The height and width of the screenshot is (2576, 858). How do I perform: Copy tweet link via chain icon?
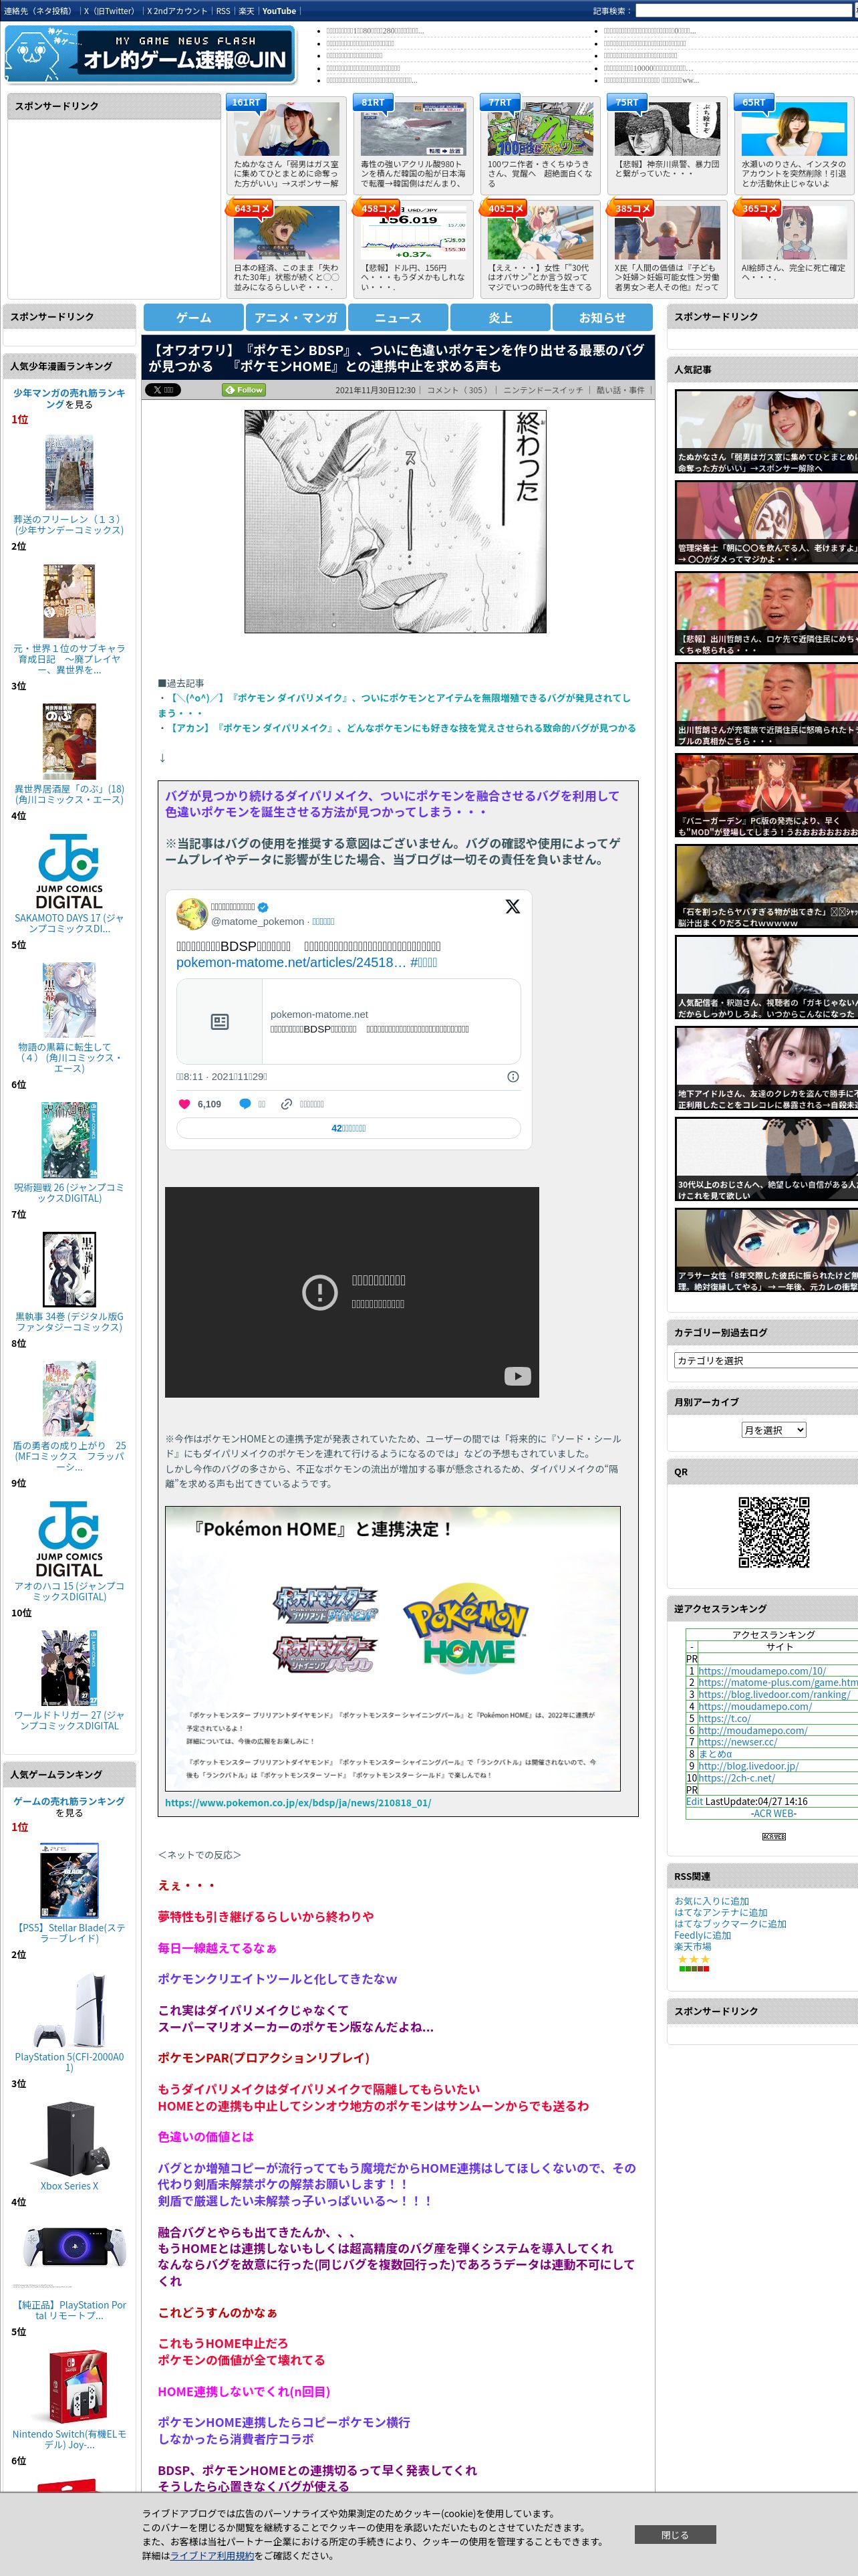(287, 1104)
